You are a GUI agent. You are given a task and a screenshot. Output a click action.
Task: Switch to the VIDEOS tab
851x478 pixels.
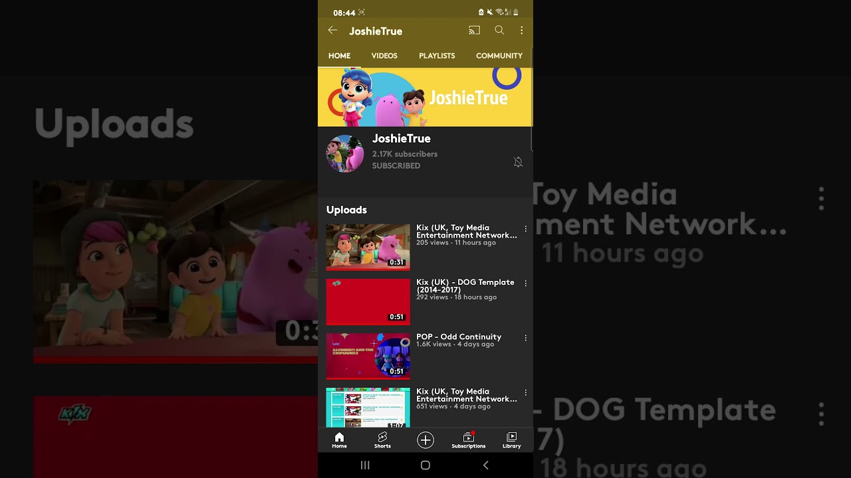[x=384, y=56]
